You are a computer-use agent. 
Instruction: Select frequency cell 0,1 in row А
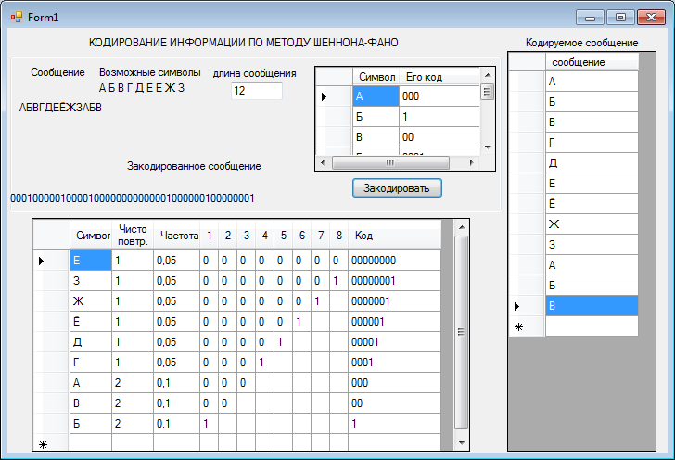(x=176, y=383)
